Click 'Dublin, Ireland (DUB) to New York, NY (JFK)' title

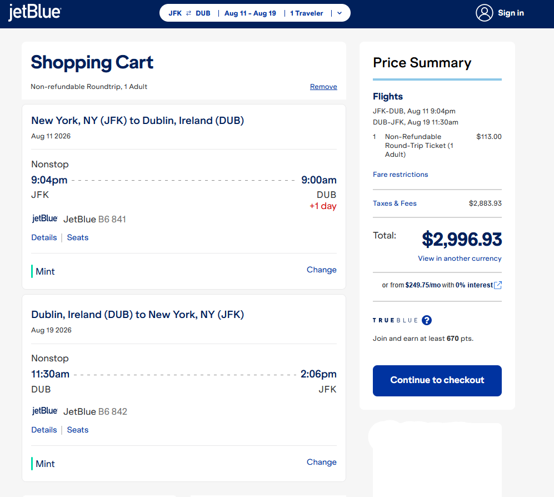137,315
